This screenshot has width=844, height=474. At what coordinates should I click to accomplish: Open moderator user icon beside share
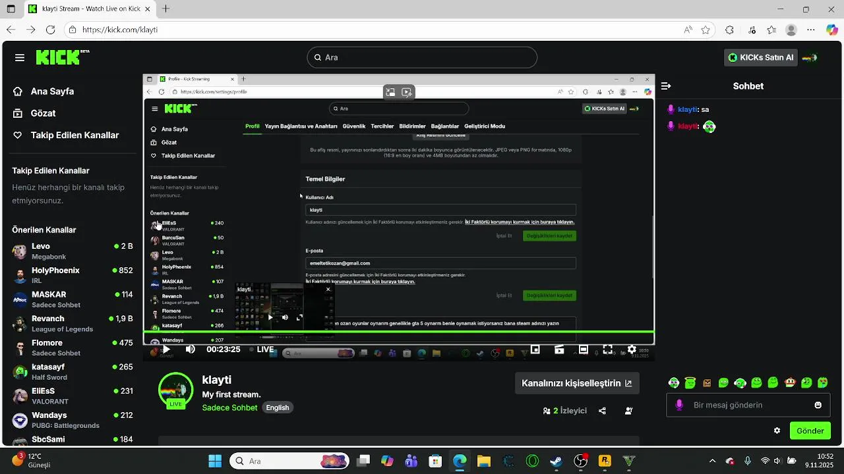[x=628, y=411]
